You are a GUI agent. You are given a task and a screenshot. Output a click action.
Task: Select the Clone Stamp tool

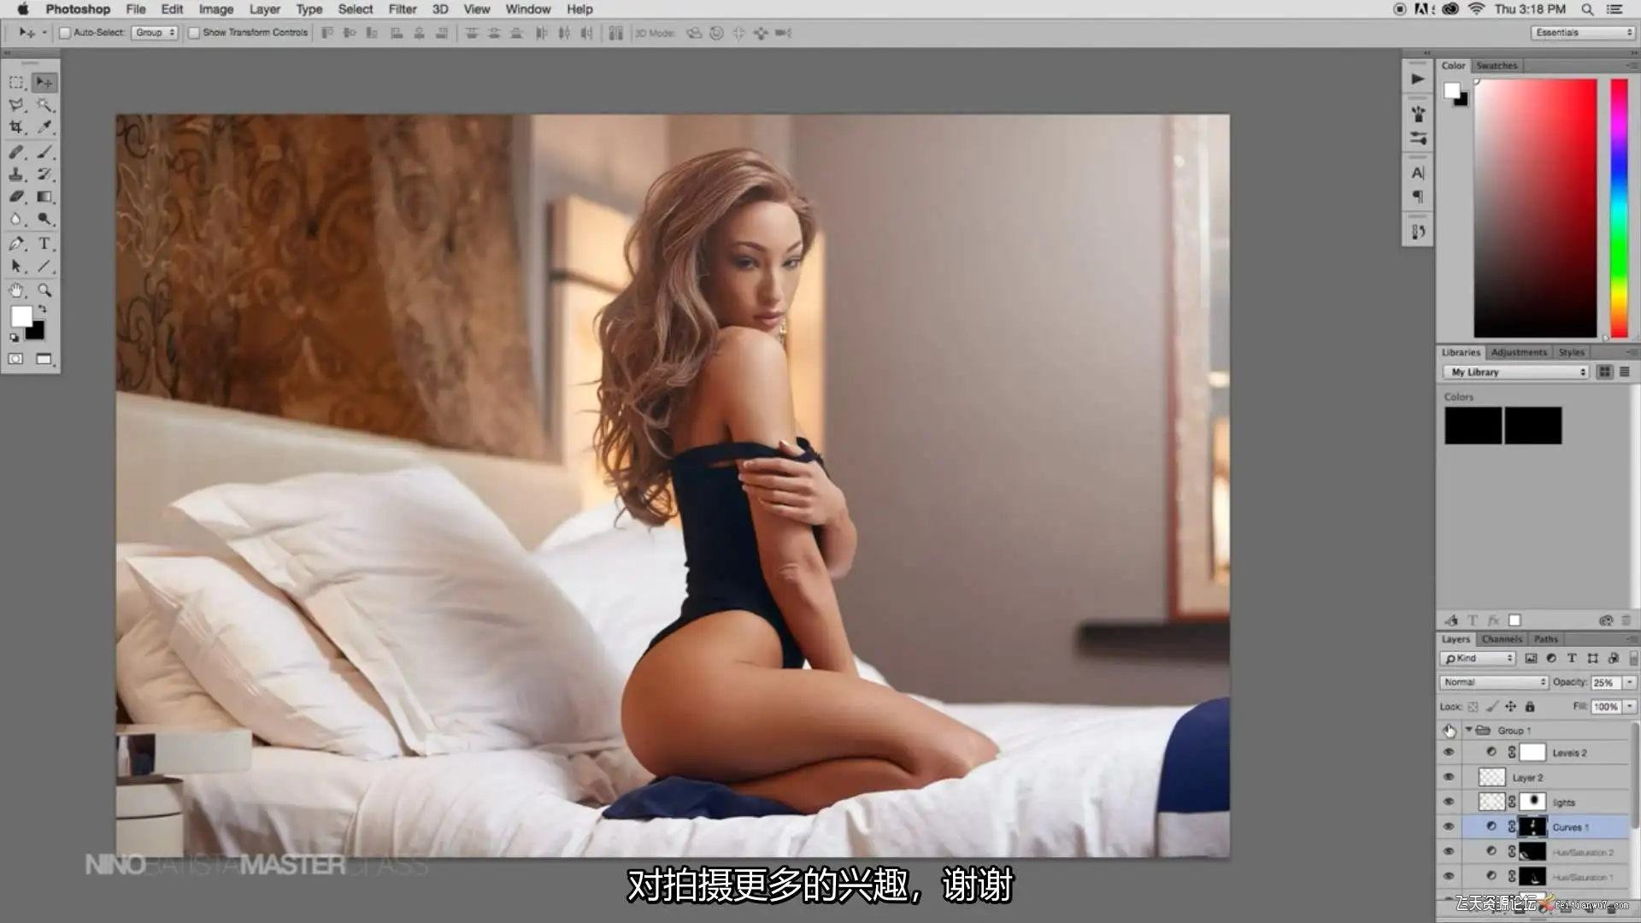pyautogui.click(x=16, y=174)
